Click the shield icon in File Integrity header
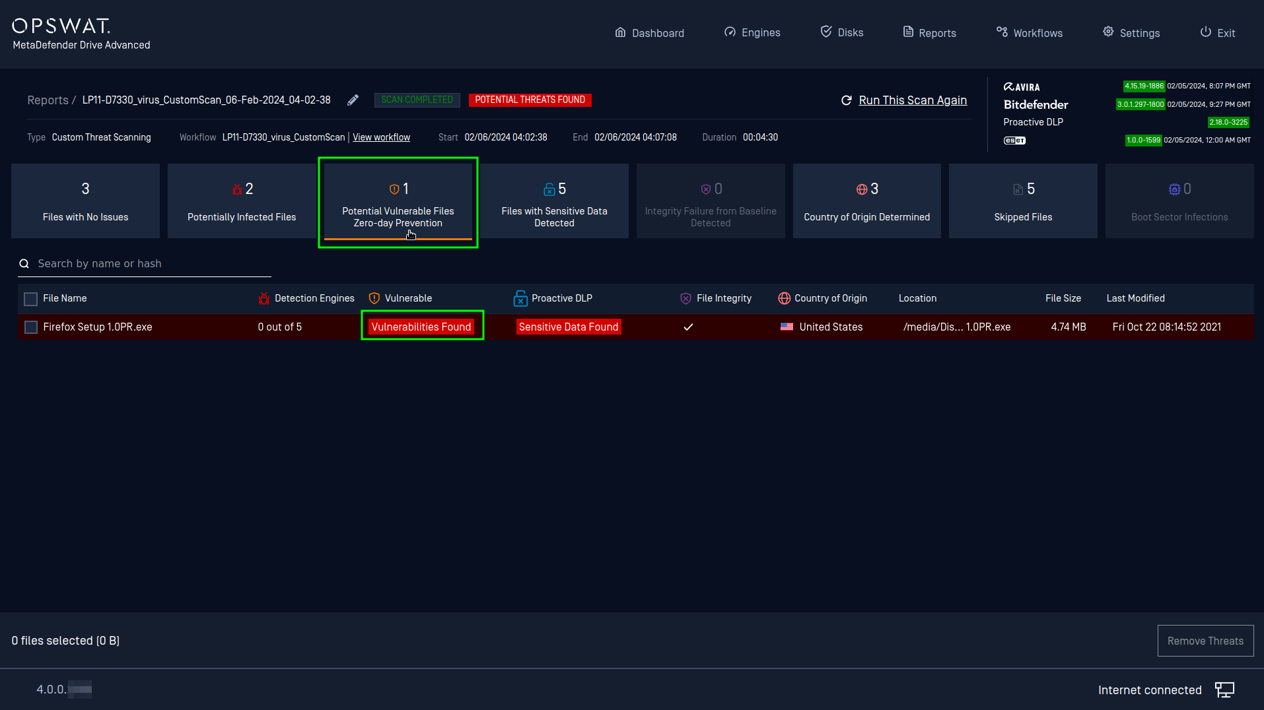 [685, 298]
